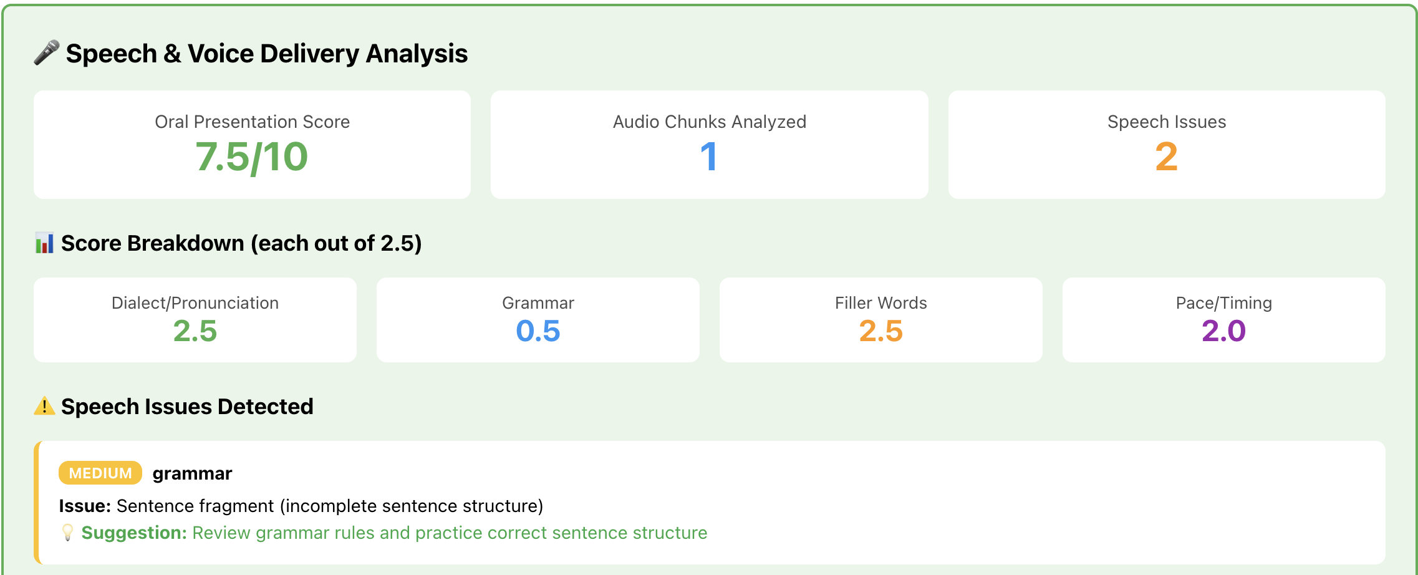Select the Filler Words score card
Viewport: 1418px width, 575px height.
880,319
